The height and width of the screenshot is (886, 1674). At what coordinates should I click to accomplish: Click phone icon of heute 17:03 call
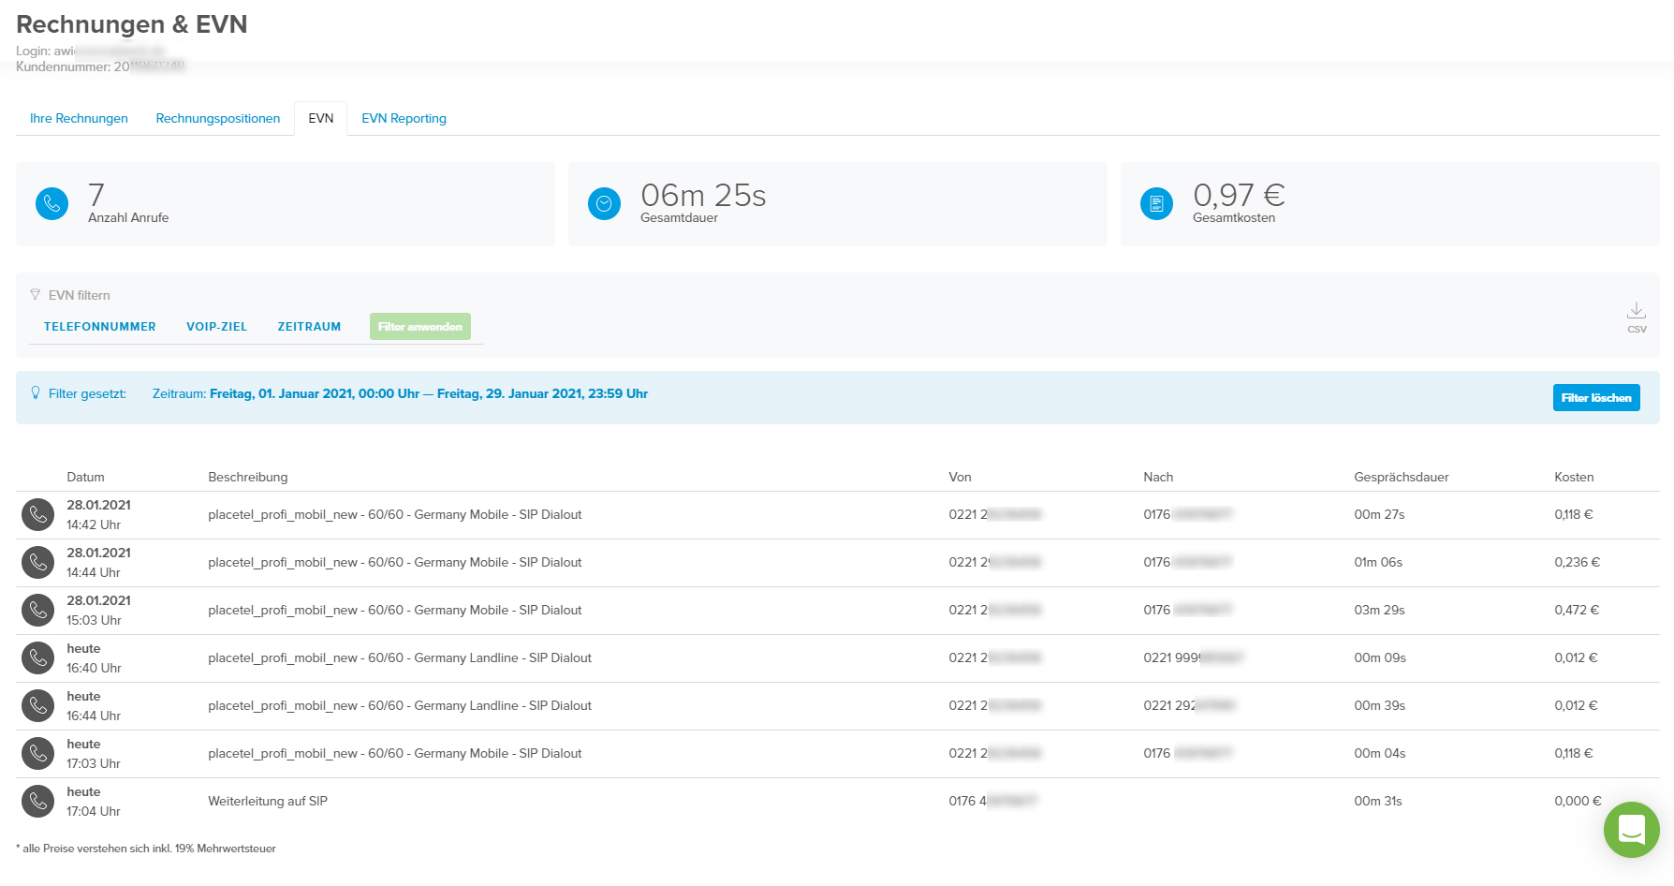[x=37, y=754]
